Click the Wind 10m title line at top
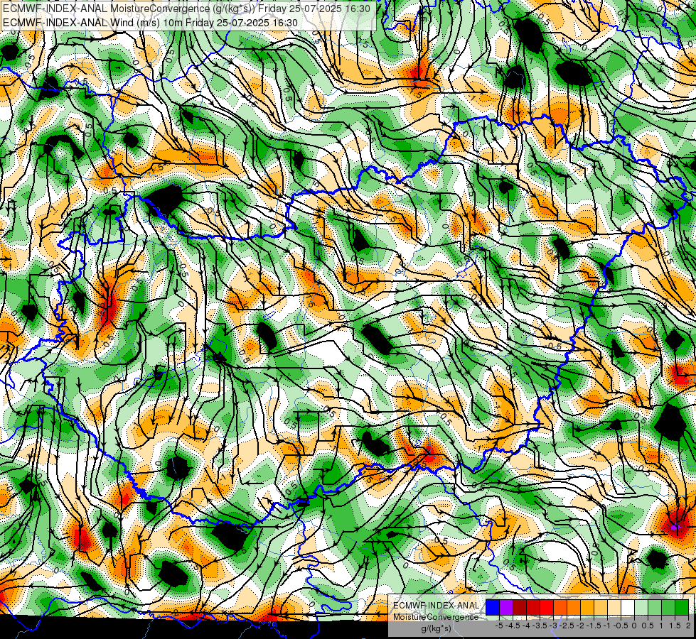Screen dimensions: 696x639 (150, 22)
